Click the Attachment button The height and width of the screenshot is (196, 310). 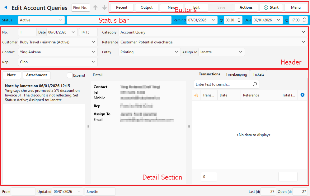pos(36,75)
